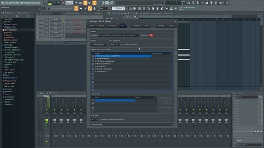Open the Line snap dropdown

pyautogui.click(x=104, y=8)
